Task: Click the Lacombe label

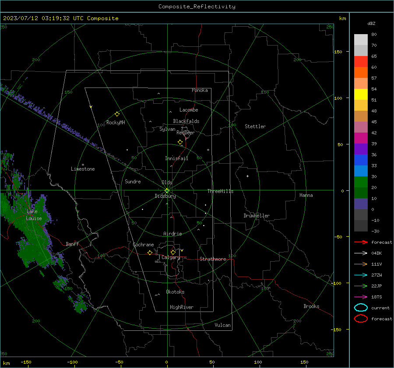Action: (x=189, y=110)
